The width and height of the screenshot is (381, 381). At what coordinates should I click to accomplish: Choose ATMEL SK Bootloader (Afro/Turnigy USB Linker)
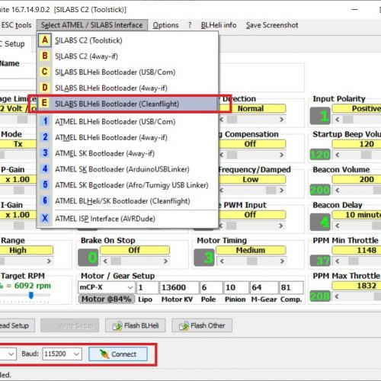(x=127, y=185)
